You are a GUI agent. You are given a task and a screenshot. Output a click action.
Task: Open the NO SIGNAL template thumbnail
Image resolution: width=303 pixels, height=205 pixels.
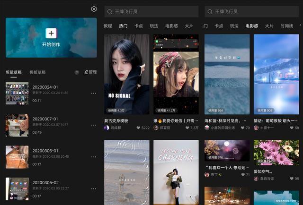tap(126, 74)
